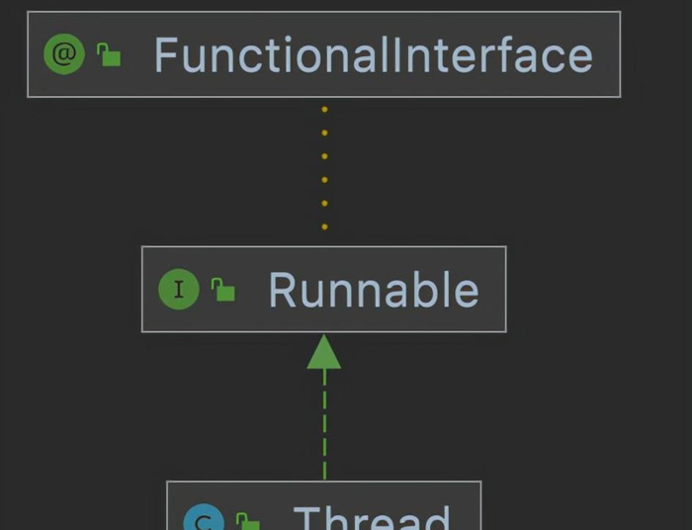This screenshot has height=530, width=692.
Task: Click the topmost dot of the yellow dotted line
Action: click(324, 109)
